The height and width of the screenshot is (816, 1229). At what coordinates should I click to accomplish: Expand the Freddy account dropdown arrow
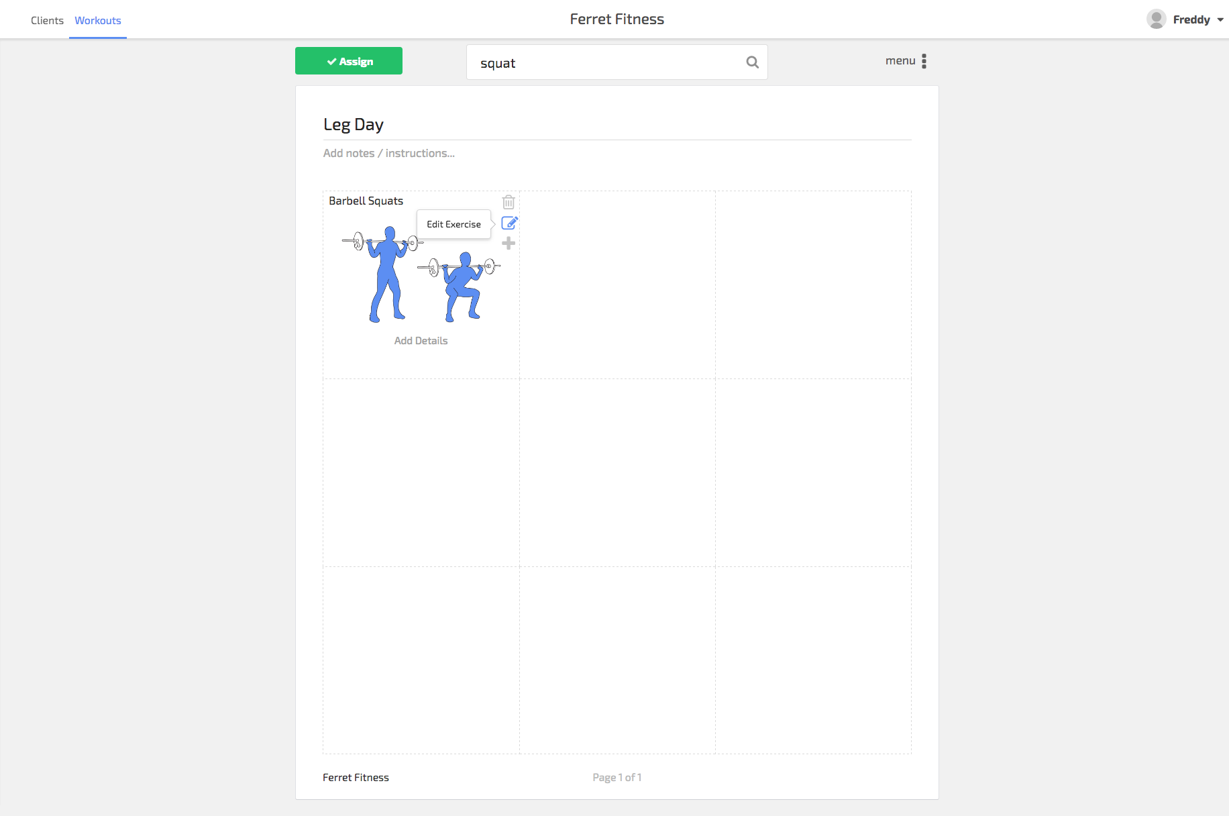tap(1220, 19)
